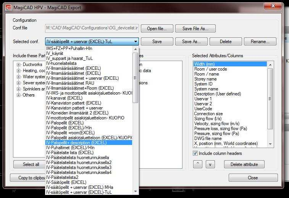Select Velocity, sizing flow (m/s) attribute
This screenshot has width=289, height=198.
coord(230,124)
